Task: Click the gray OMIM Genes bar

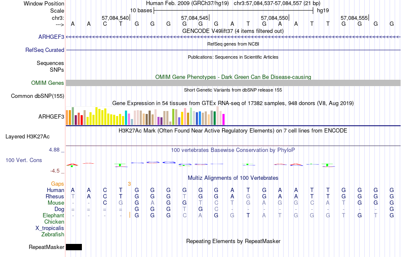Action: pos(233,83)
